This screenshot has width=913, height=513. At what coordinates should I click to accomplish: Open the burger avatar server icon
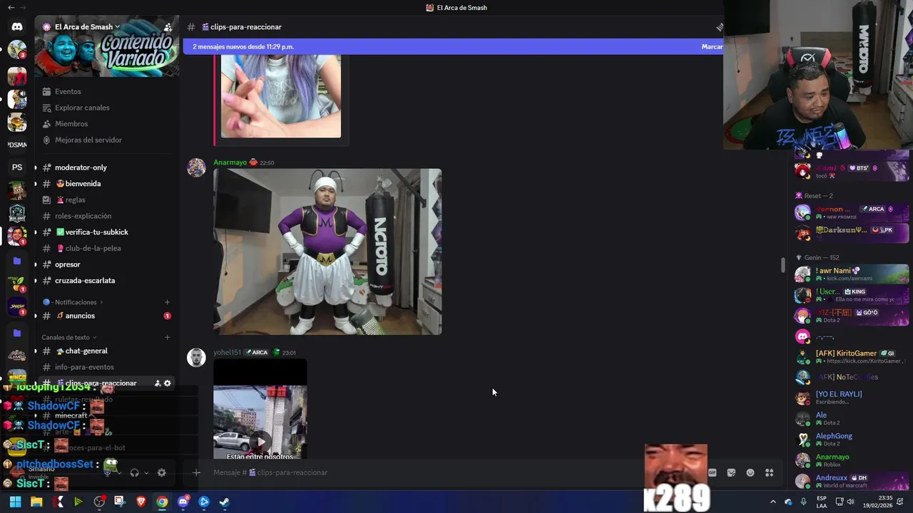click(17, 122)
